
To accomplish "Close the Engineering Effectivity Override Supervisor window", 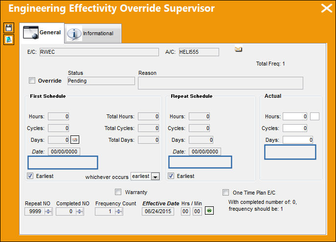I will click(326, 9).
